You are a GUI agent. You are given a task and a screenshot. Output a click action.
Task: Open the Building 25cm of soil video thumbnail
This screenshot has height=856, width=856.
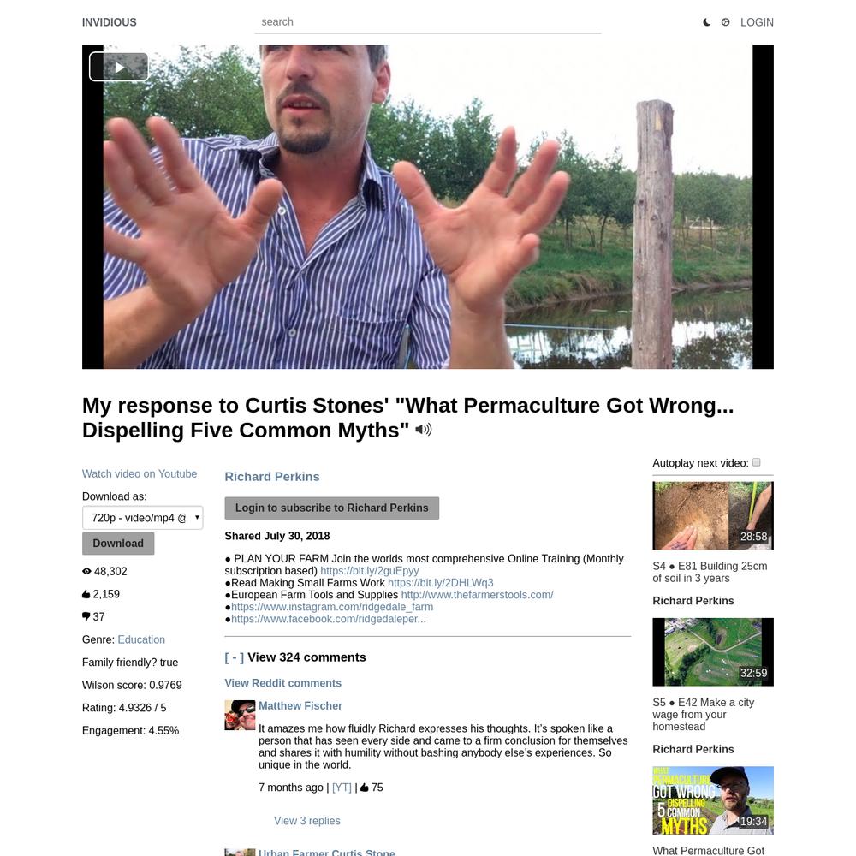pos(713,515)
